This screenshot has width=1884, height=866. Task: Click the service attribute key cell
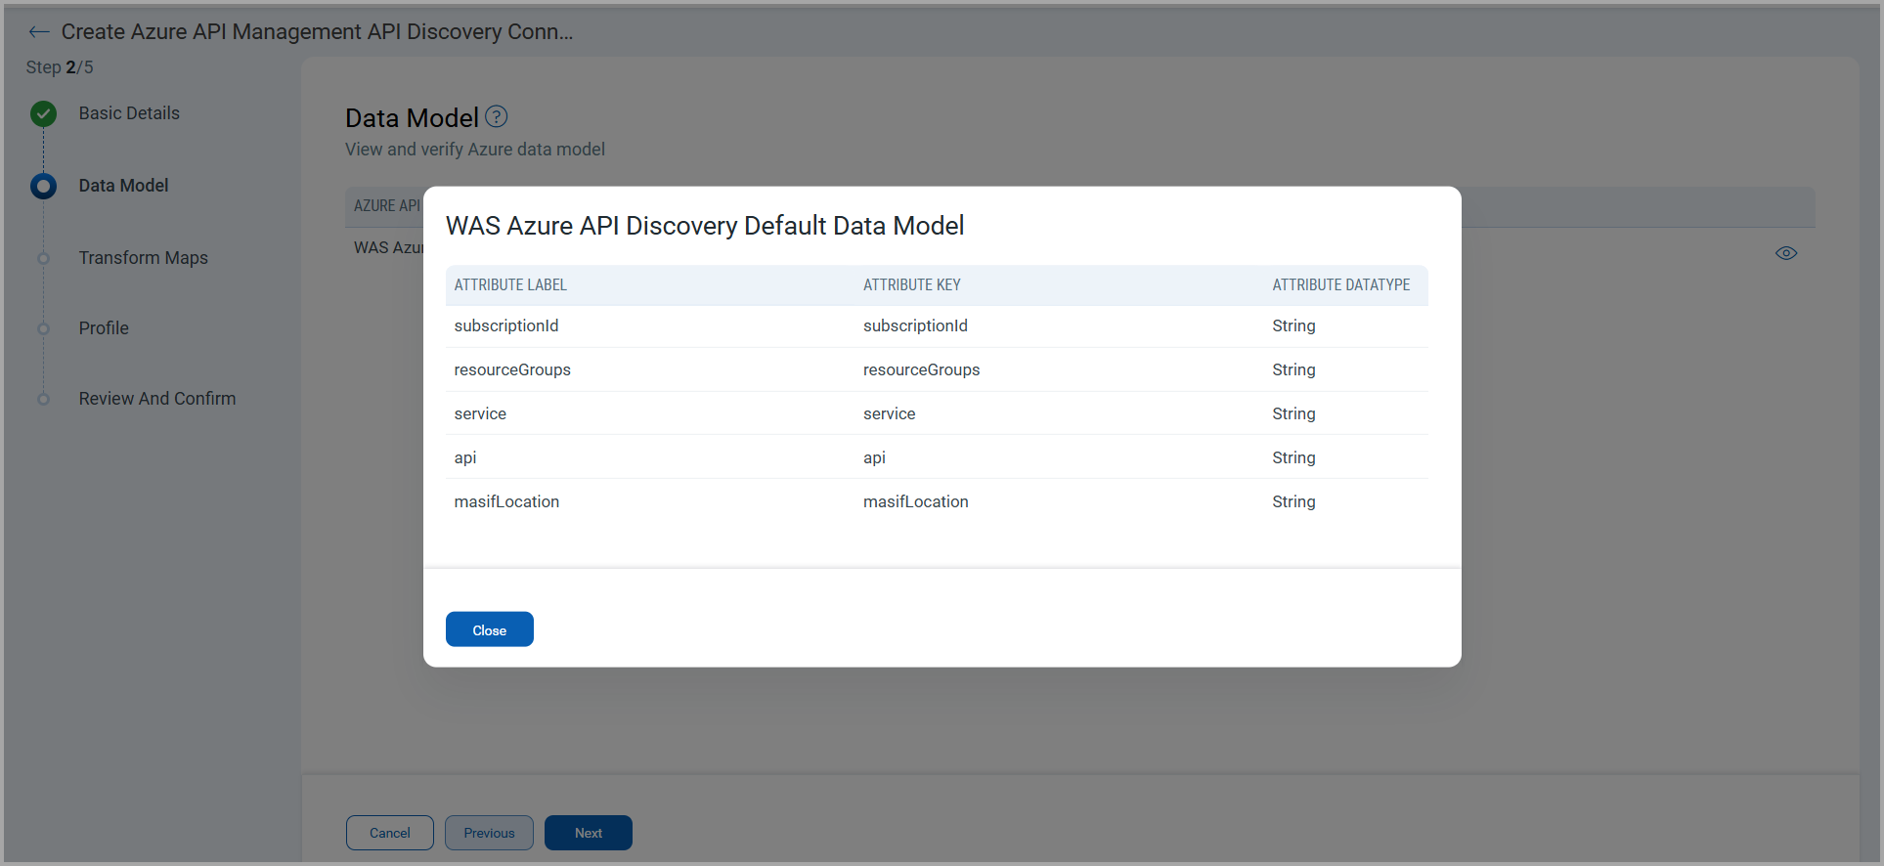(890, 414)
